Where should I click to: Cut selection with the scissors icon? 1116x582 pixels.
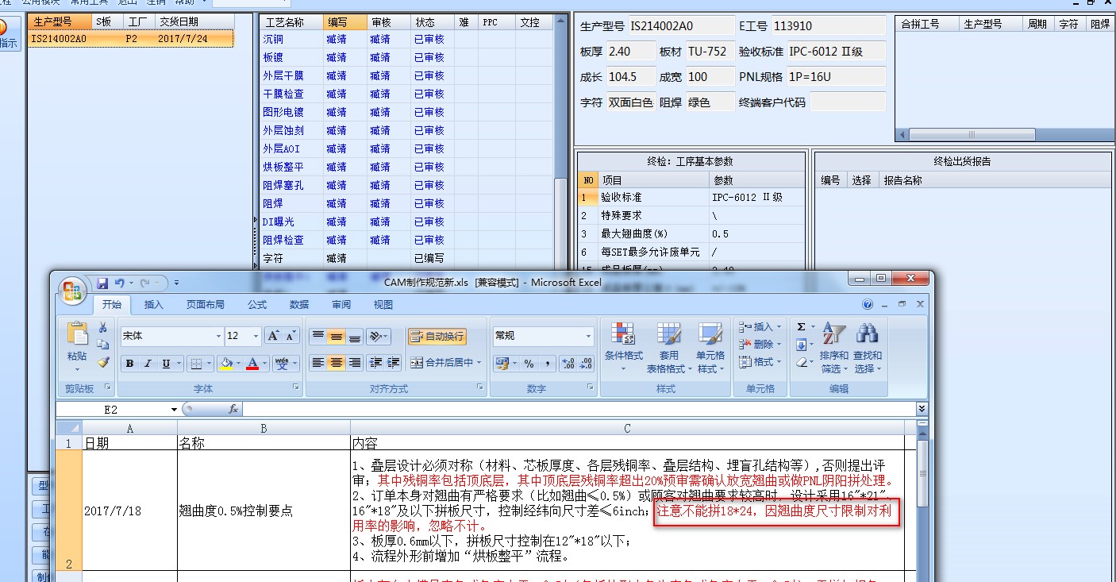[x=102, y=327]
